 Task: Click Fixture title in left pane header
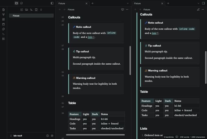71,9
